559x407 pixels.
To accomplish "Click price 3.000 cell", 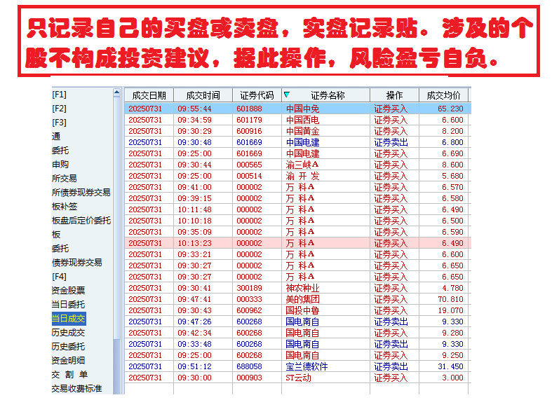I will 453,378.
